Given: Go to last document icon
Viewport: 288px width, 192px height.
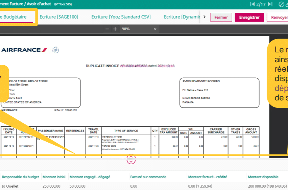Looking at the screenshot, I should click(x=270, y=4).
